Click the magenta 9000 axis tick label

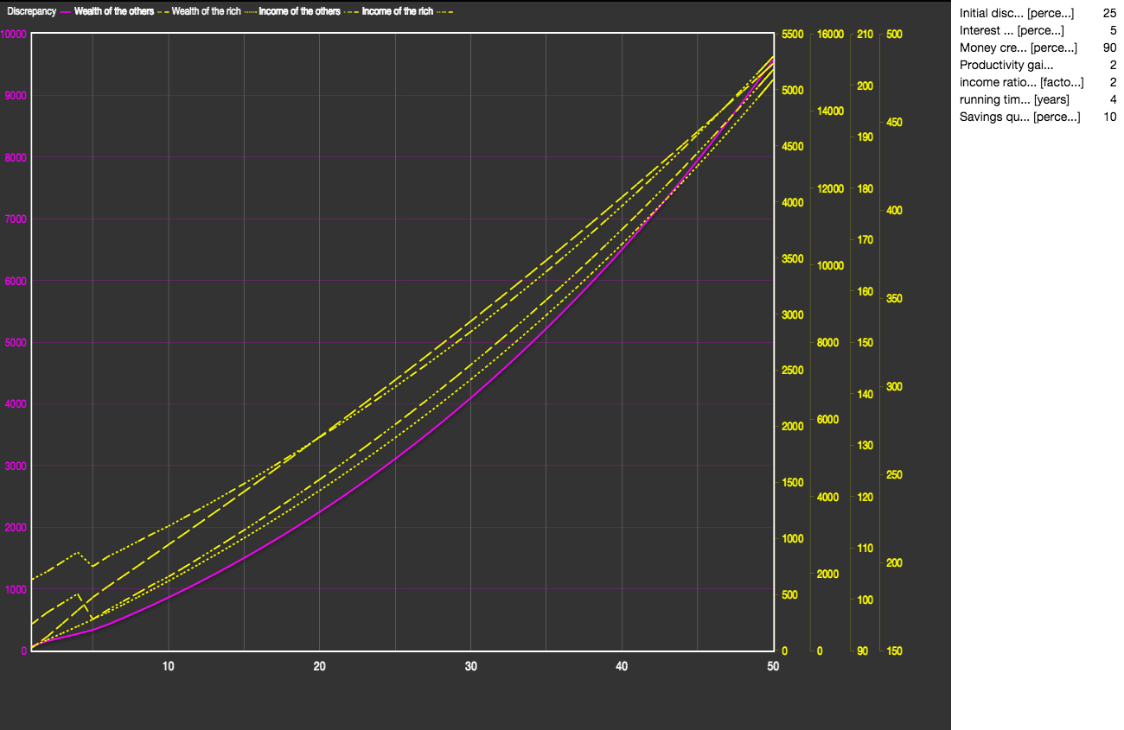click(17, 96)
